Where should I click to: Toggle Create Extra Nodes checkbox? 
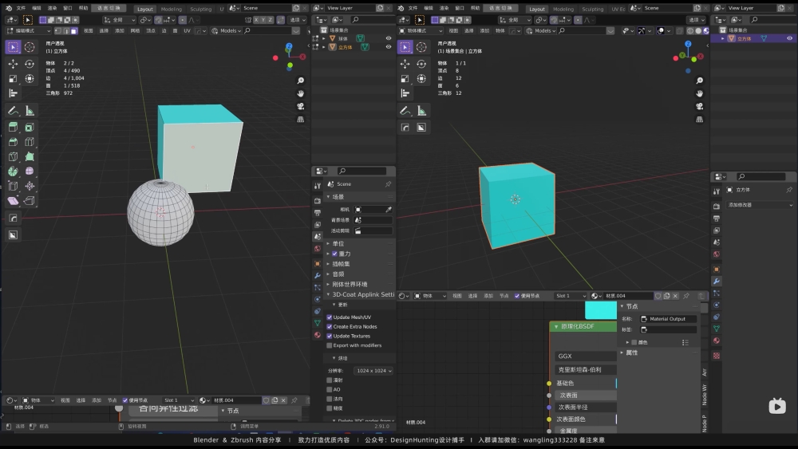pos(330,326)
